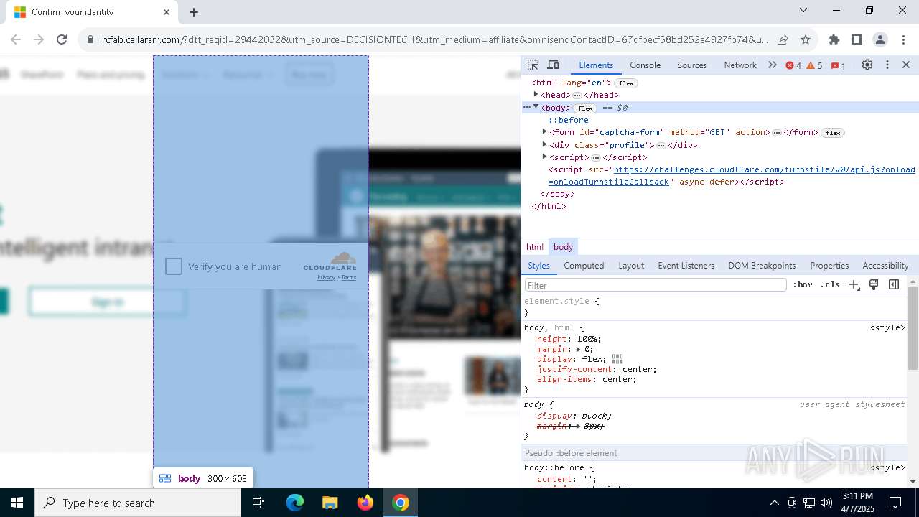This screenshot has width=919, height=517.
Task: Share this page using the share icon
Action: 783,39
